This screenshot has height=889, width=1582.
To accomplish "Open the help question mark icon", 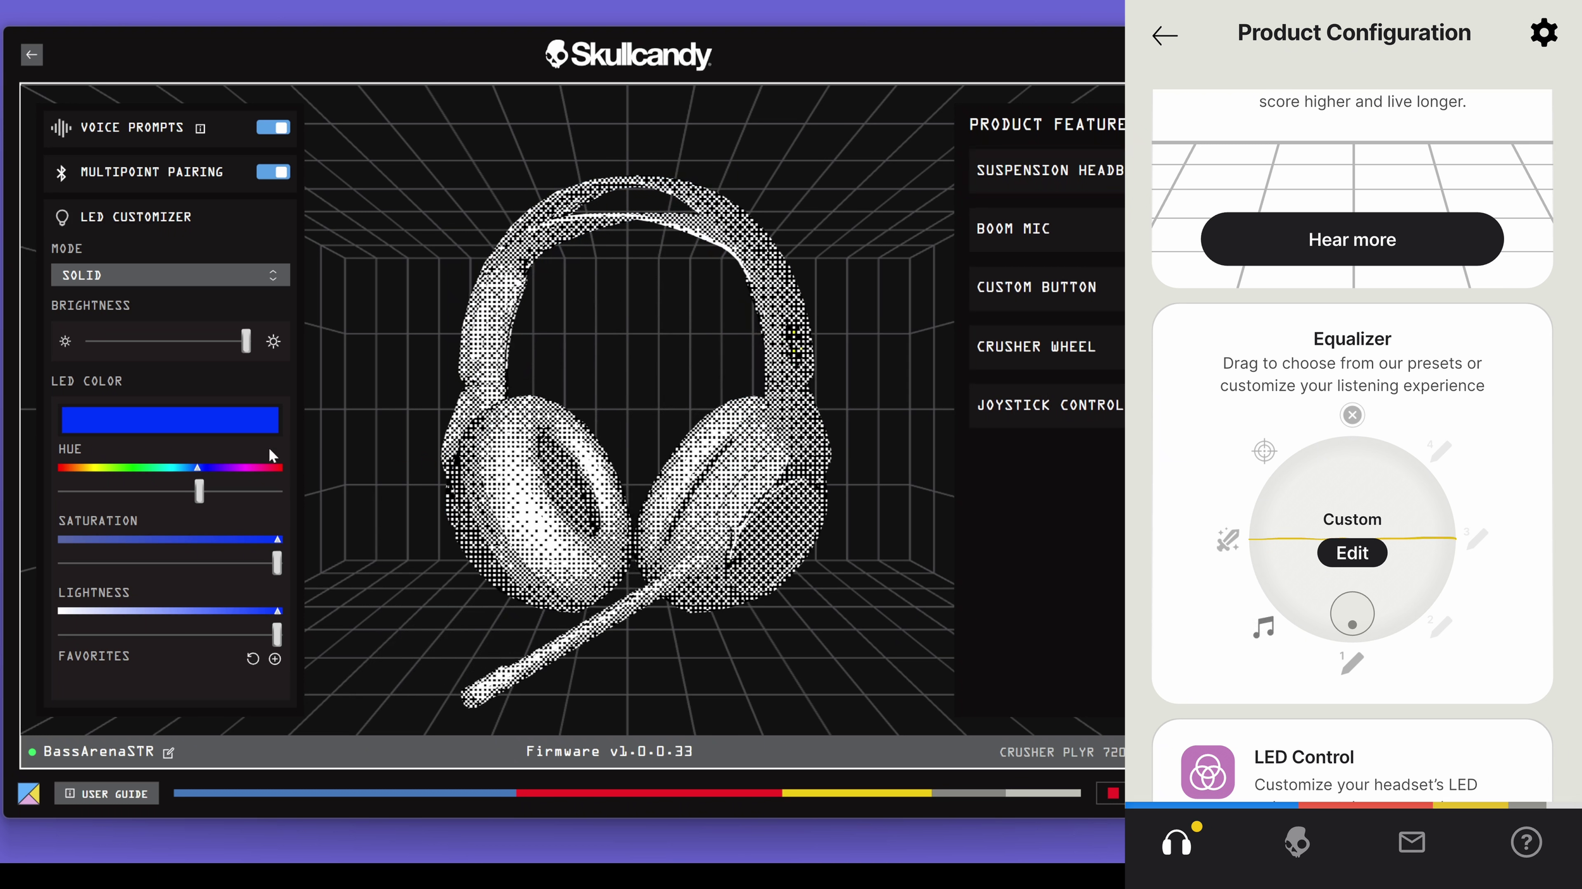I will pyautogui.click(x=1526, y=842).
